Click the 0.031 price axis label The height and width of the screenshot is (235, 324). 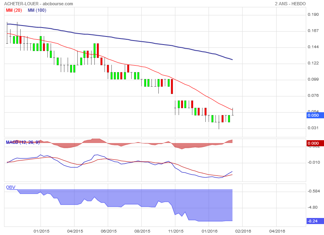(313, 128)
